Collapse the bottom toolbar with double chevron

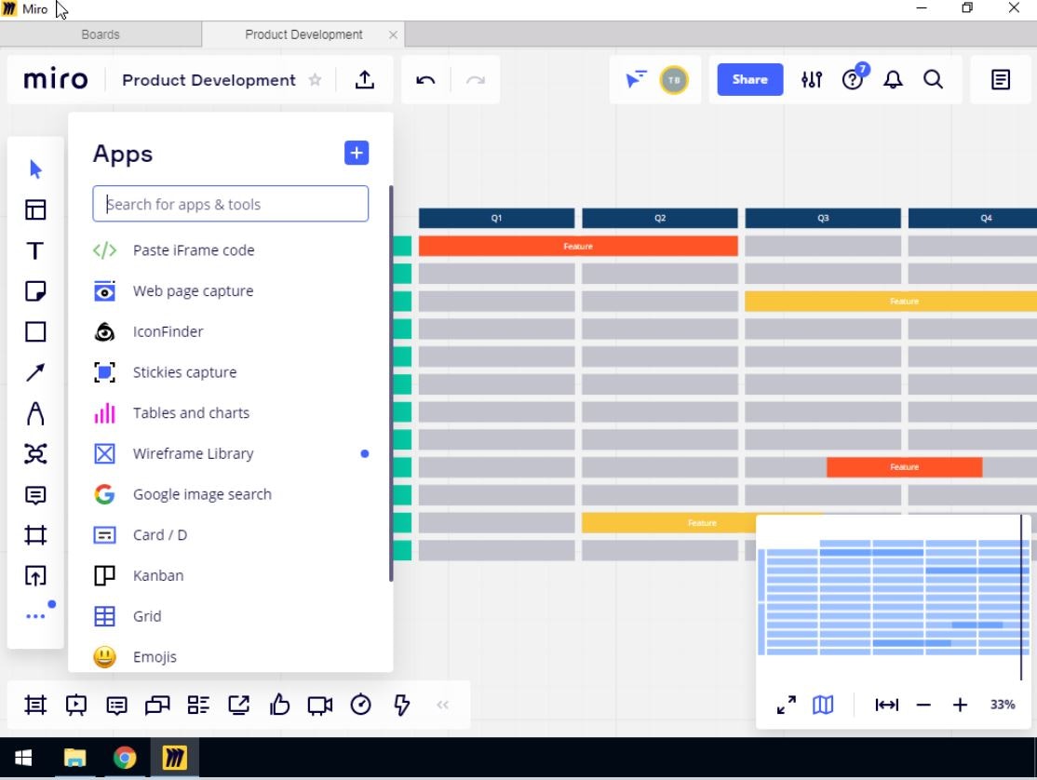coord(442,706)
